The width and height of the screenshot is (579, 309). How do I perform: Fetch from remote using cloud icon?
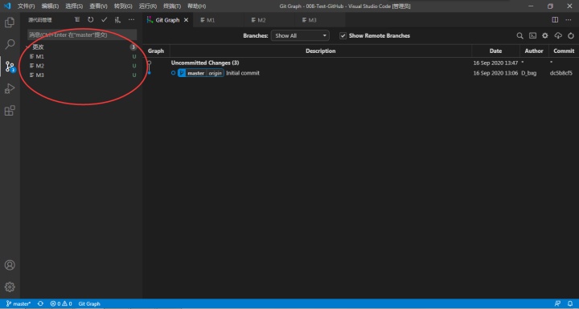click(x=558, y=36)
